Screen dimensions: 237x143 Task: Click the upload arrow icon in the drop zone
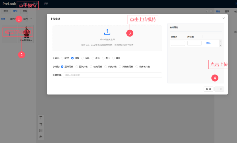107,32
